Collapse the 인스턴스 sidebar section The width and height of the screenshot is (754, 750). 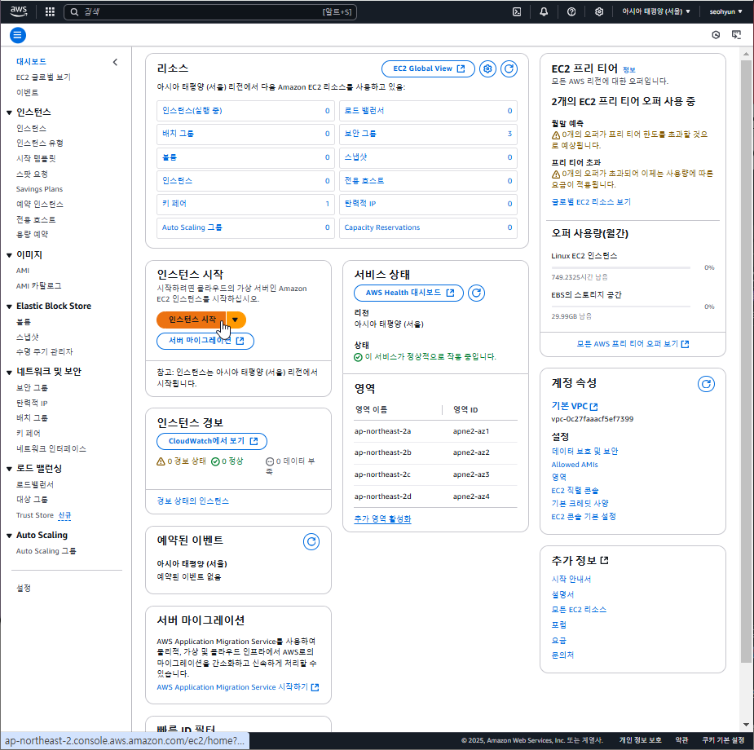coord(9,112)
